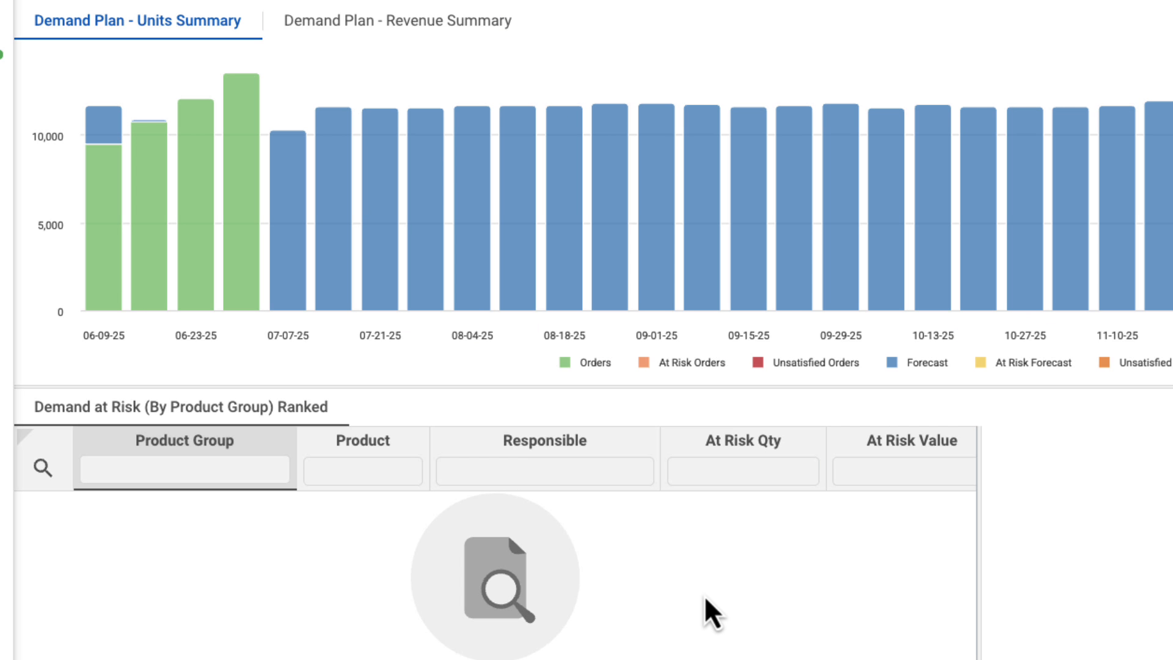Open search in the Demand at Risk table
This screenshot has height=660, width=1173.
click(43, 467)
